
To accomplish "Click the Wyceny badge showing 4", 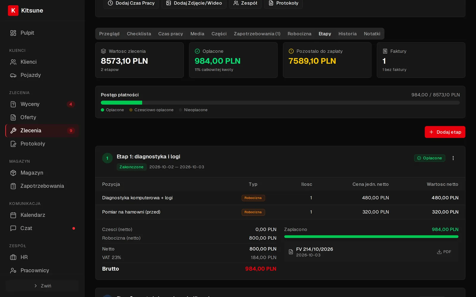I will [71, 104].
